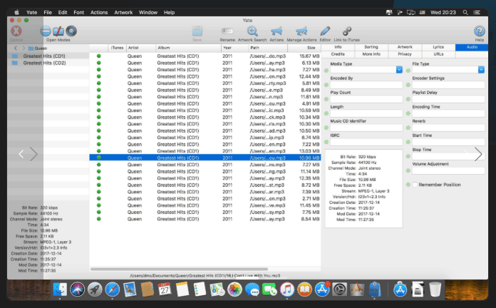Enable the Remember Position checkbox
This screenshot has height=308, width=496.
tap(415, 185)
